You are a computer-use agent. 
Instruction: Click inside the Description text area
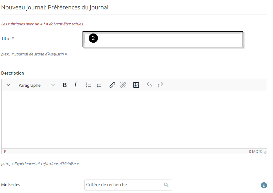pyautogui.click(x=134, y=119)
